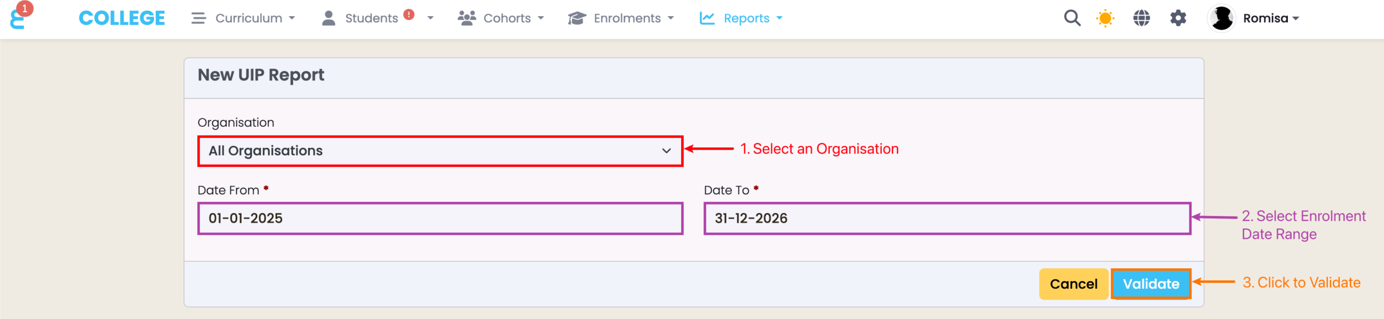
Task: Expand the Enrolments dropdown caret
Action: coord(671,18)
